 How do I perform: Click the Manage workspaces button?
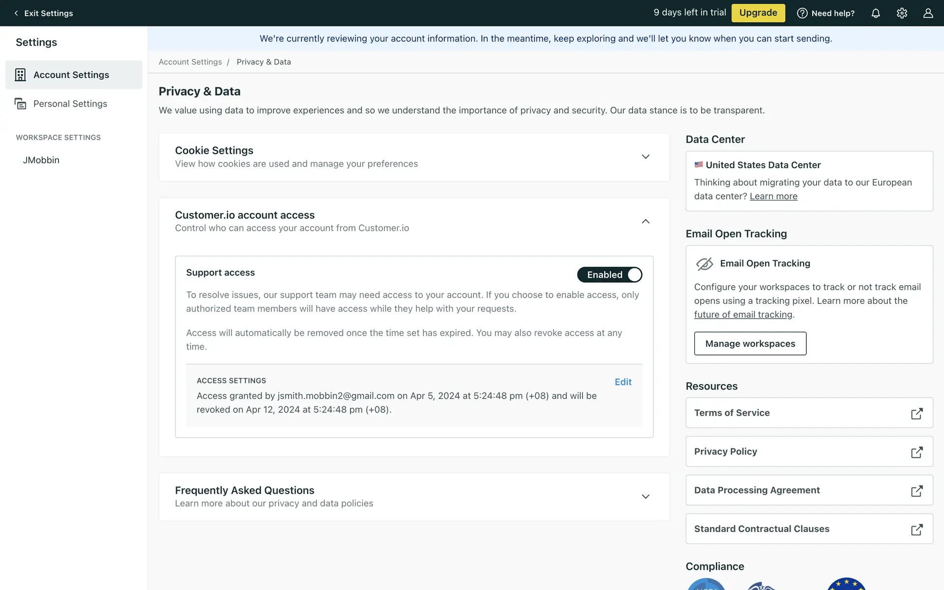coord(750,343)
